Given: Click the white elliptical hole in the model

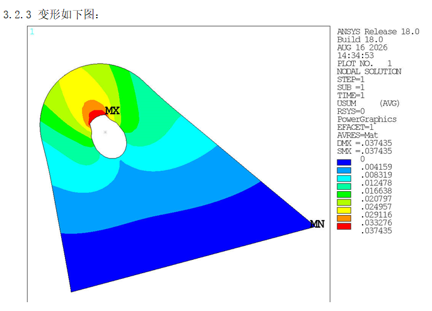Looking at the screenshot, I should coord(109,137).
